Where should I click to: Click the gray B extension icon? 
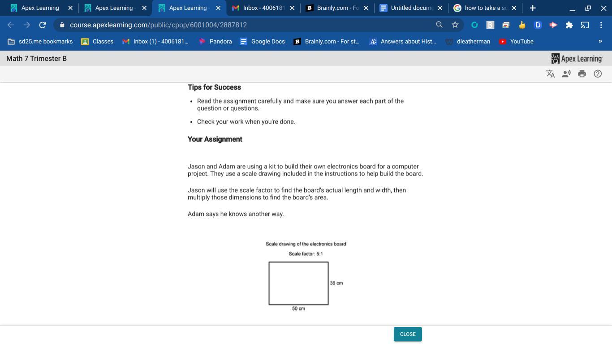[x=490, y=25]
